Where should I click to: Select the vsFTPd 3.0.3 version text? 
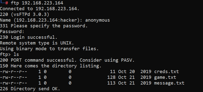(x=30, y=14)
